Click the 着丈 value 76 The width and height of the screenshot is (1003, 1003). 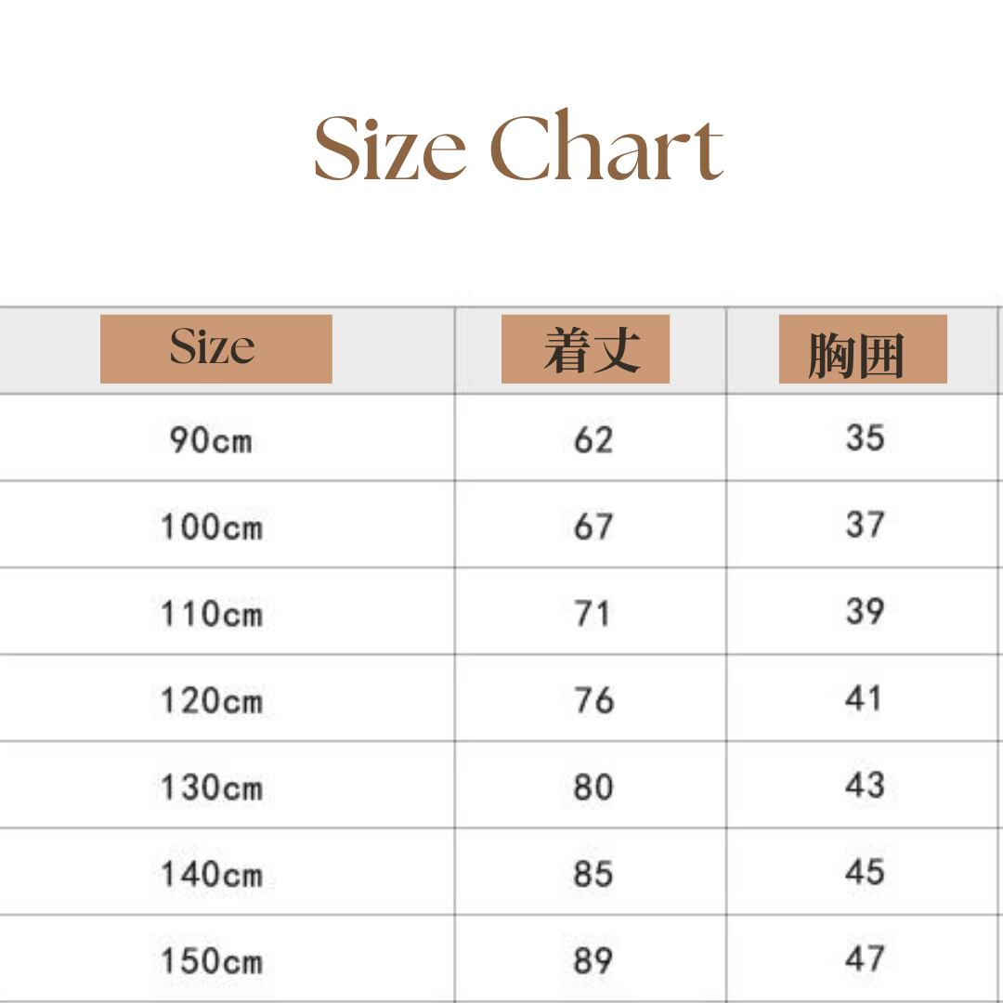point(593,700)
